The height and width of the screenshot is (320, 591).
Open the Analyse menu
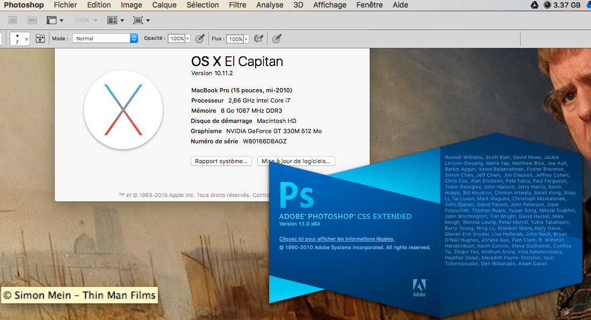pyautogui.click(x=270, y=5)
